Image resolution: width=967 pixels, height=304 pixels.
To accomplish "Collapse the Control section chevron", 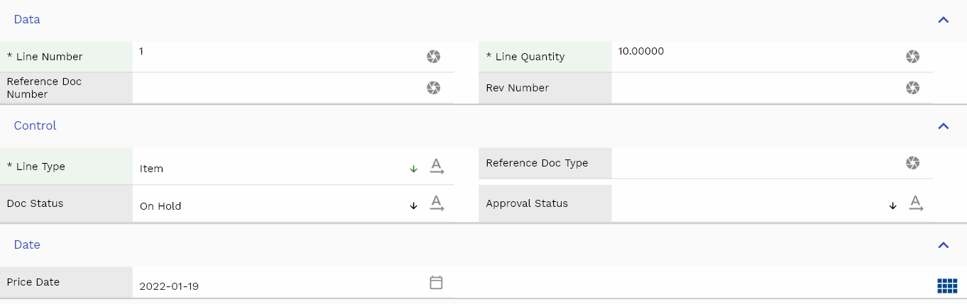I will point(943,126).
